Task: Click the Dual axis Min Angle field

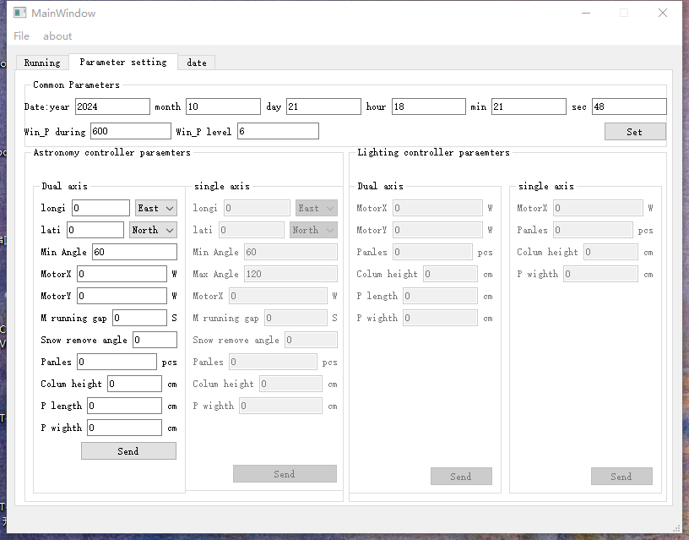Action: 134,252
